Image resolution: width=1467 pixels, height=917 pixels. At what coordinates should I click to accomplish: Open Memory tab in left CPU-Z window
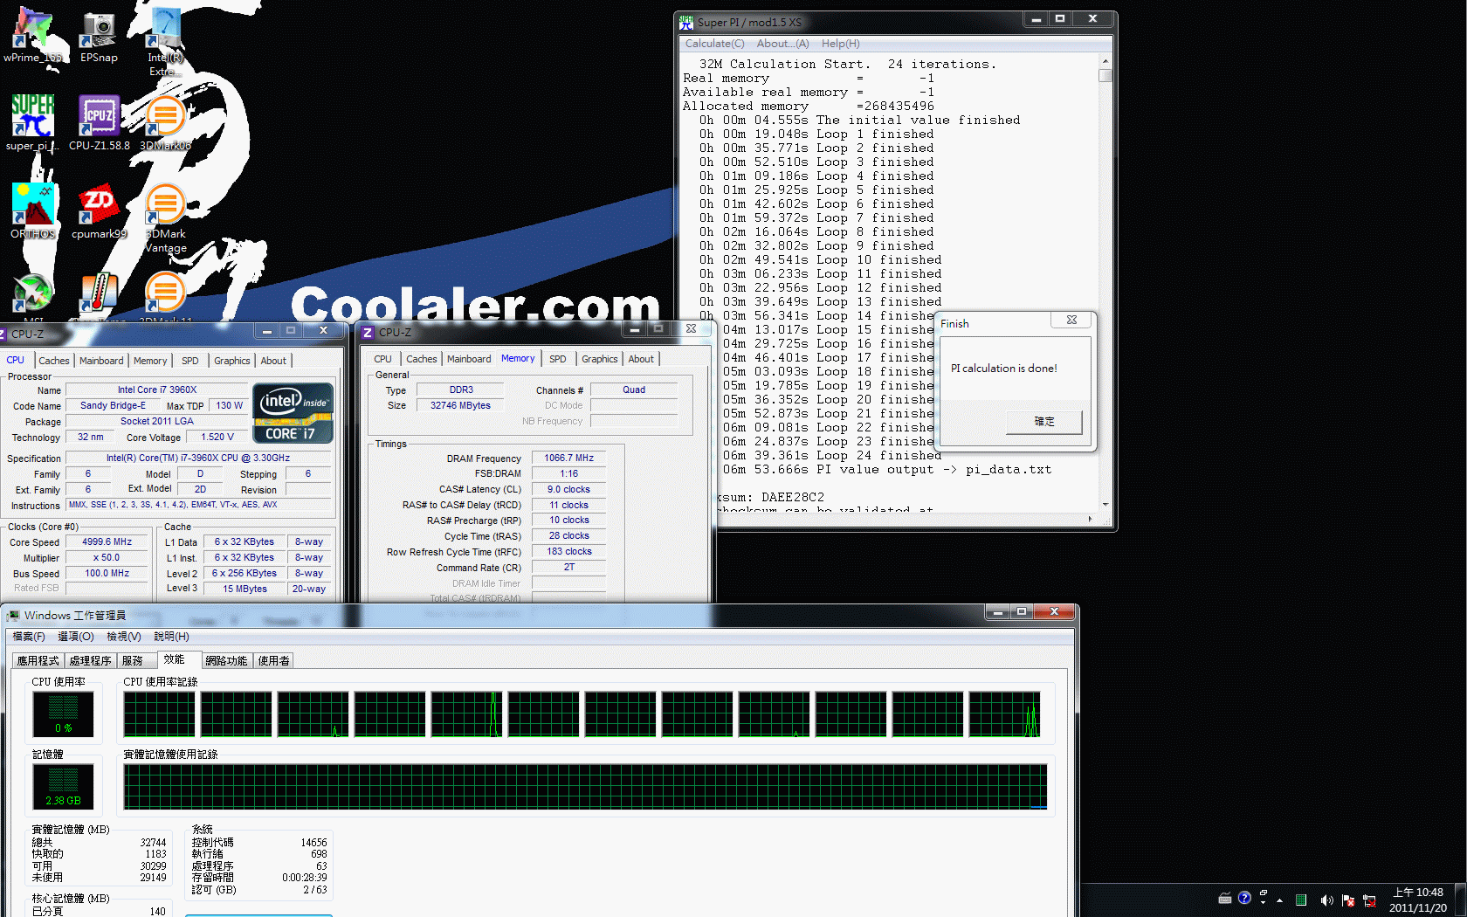click(x=150, y=361)
